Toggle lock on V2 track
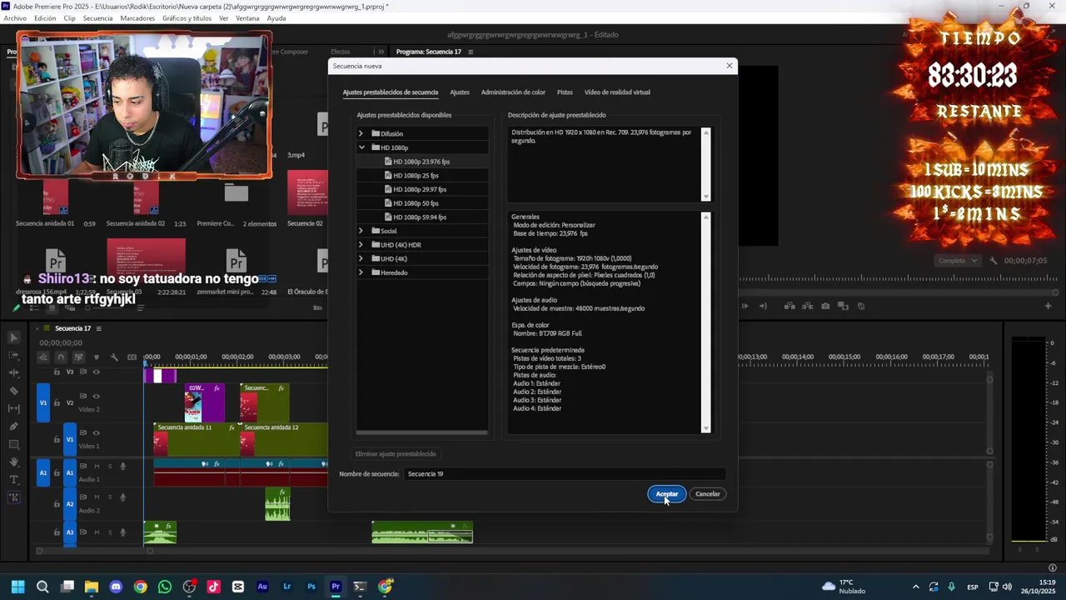Image resolution: width=1066 pixels, height=600 pixels. pos(57,403)
